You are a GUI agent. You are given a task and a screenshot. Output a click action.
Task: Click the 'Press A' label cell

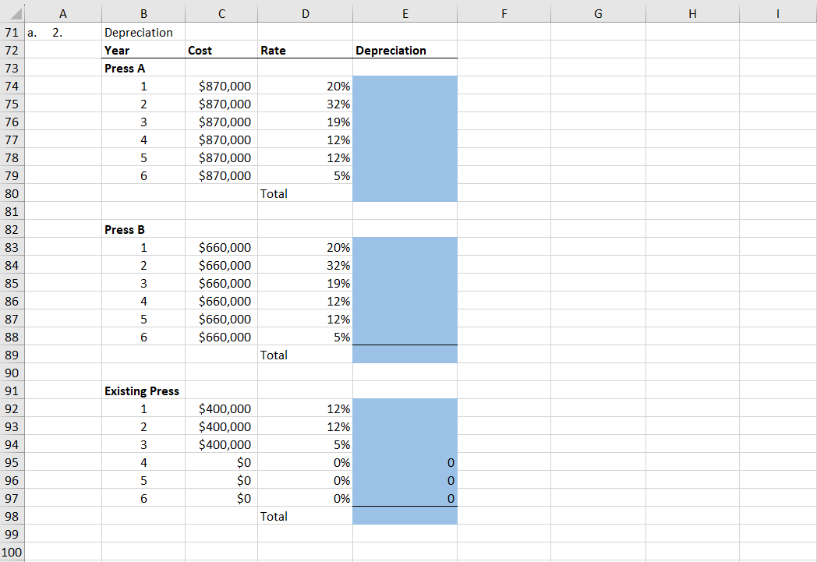[x=143, y=69]
